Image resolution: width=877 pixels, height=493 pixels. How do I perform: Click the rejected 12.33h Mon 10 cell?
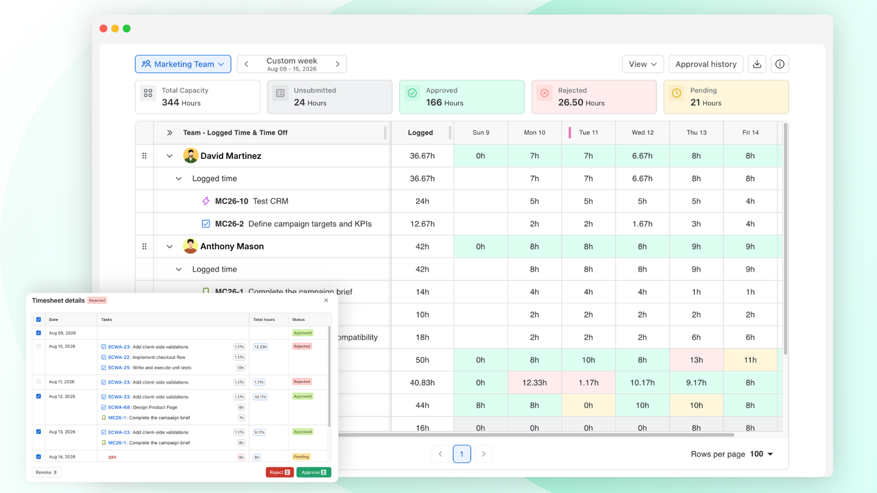[x=534, y=382]
